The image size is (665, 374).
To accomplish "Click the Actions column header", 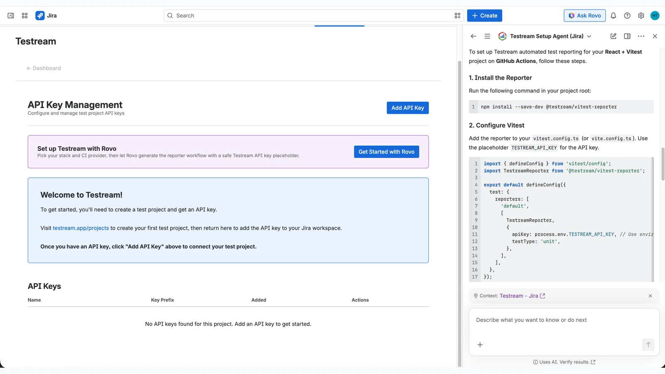I will coord(360,300).
